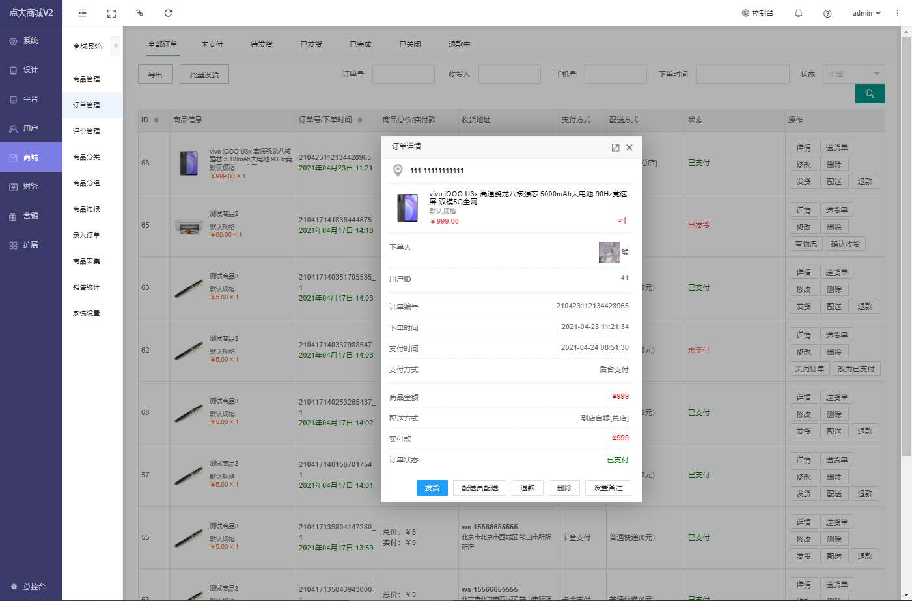
Task: Select 财务 in the left sidebar
Action: click(31, 186)
